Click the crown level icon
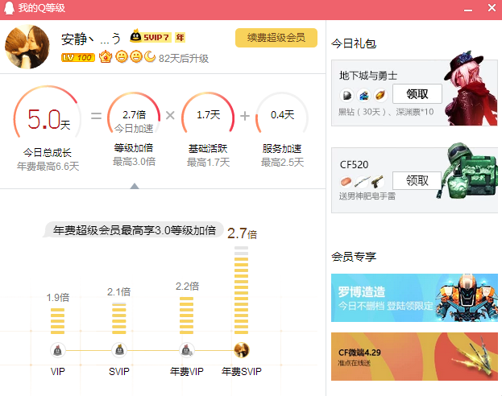Screen dimensions: 502x396 click(x=106, y=57)
